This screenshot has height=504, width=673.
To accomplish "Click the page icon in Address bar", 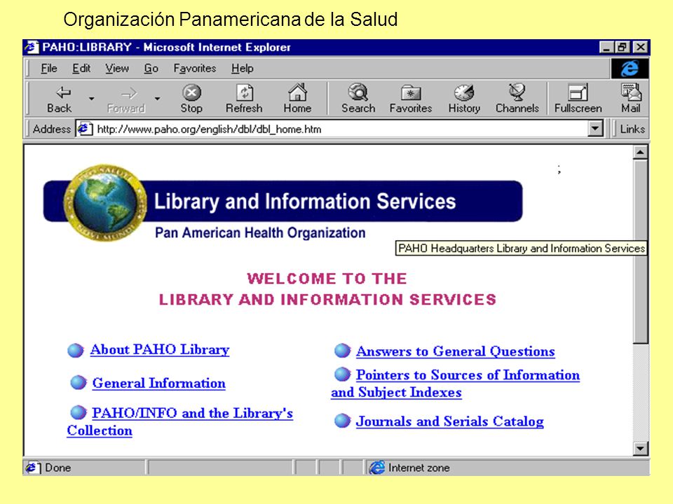I will click(x=85, y=129).
